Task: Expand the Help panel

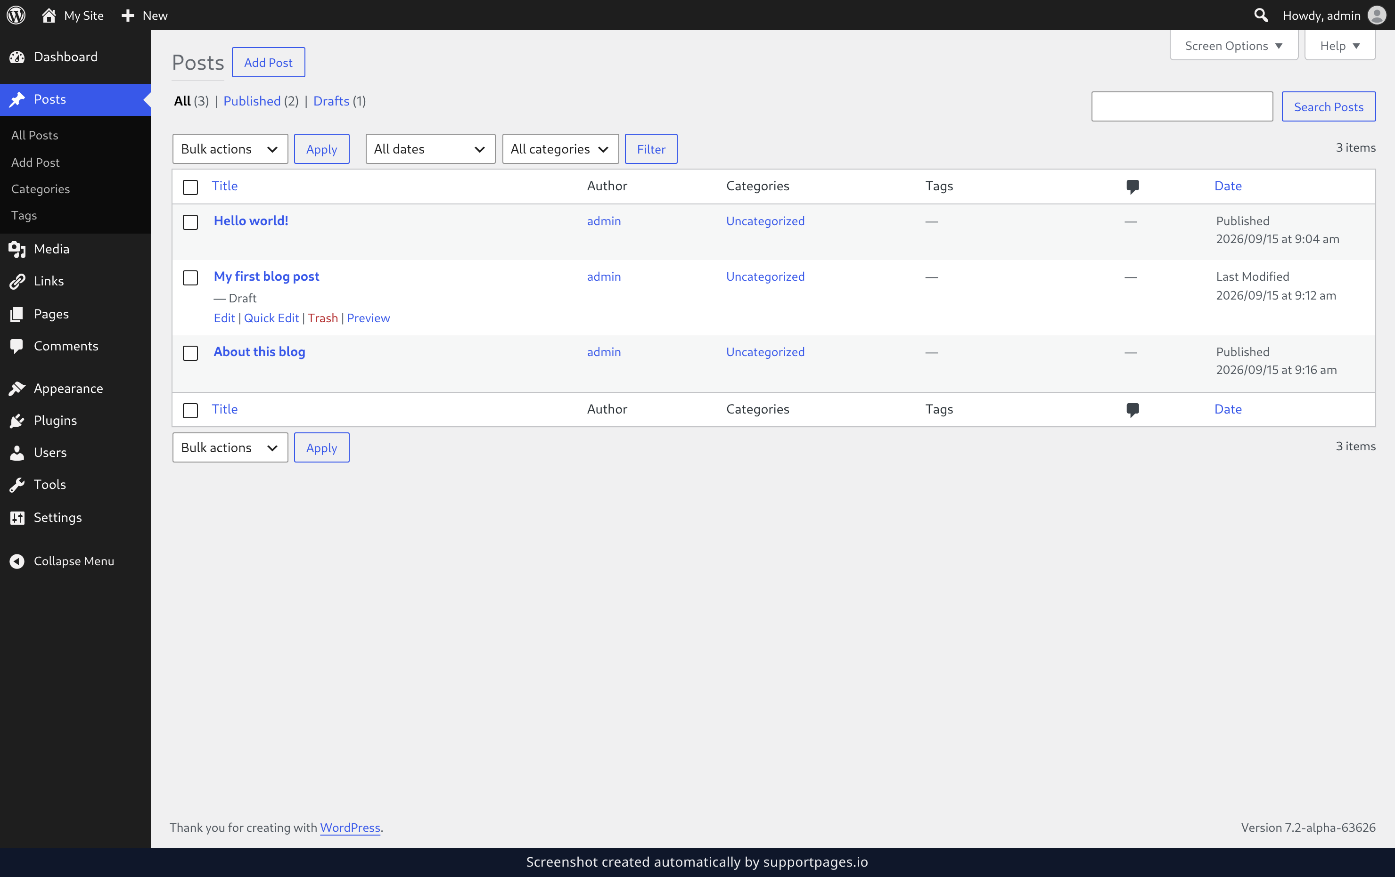Action: (1339, 46)
